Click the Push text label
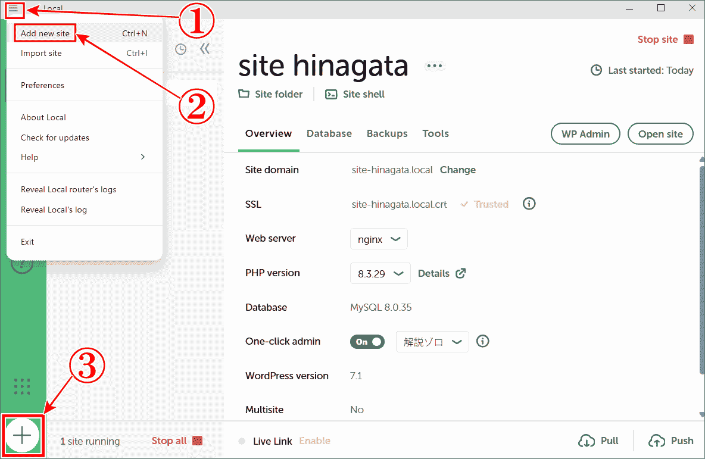 tap(682, 441)
